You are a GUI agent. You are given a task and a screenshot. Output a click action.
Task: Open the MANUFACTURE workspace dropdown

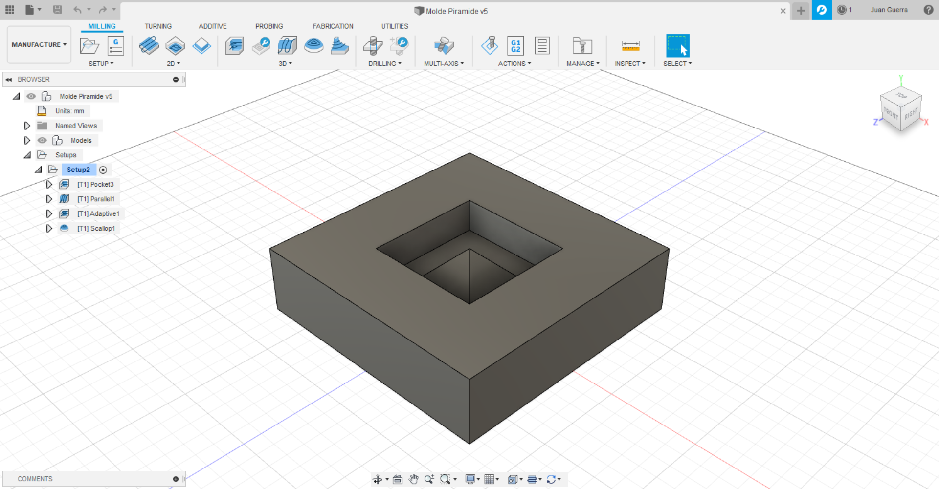(39, 44)
